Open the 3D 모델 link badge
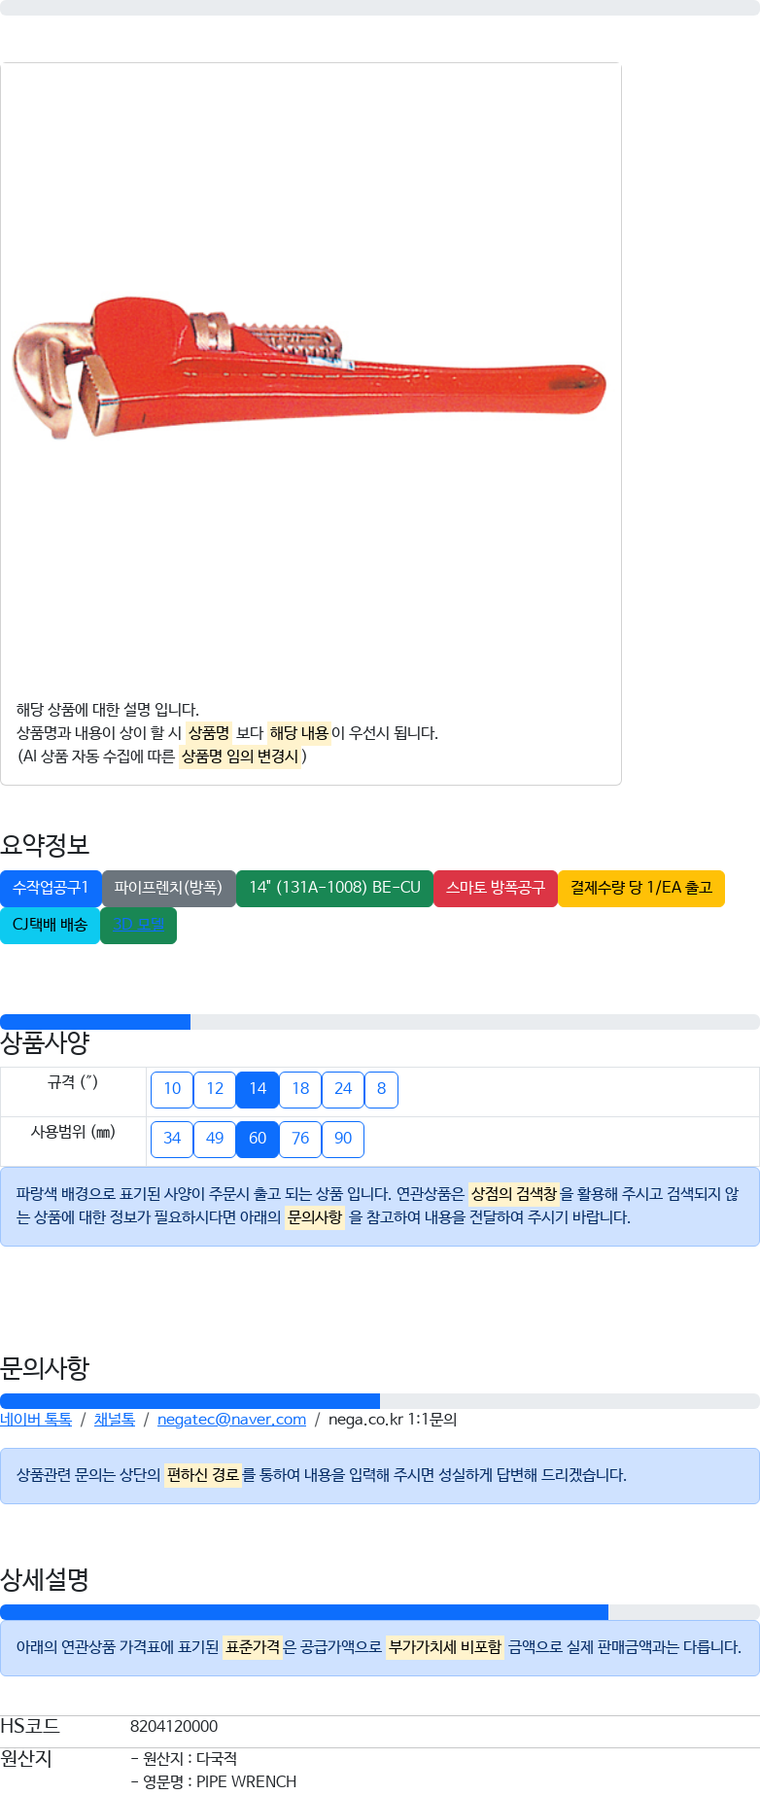This screenshot has width=760, height=1795. click(138, 925)
